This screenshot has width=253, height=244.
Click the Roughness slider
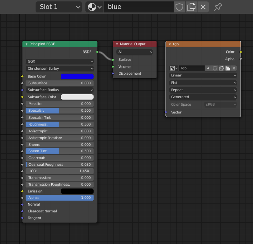click(59, 124)
